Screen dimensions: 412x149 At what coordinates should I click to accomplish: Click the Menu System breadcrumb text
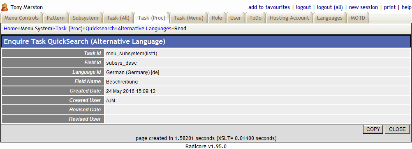(x=36, y=29)
